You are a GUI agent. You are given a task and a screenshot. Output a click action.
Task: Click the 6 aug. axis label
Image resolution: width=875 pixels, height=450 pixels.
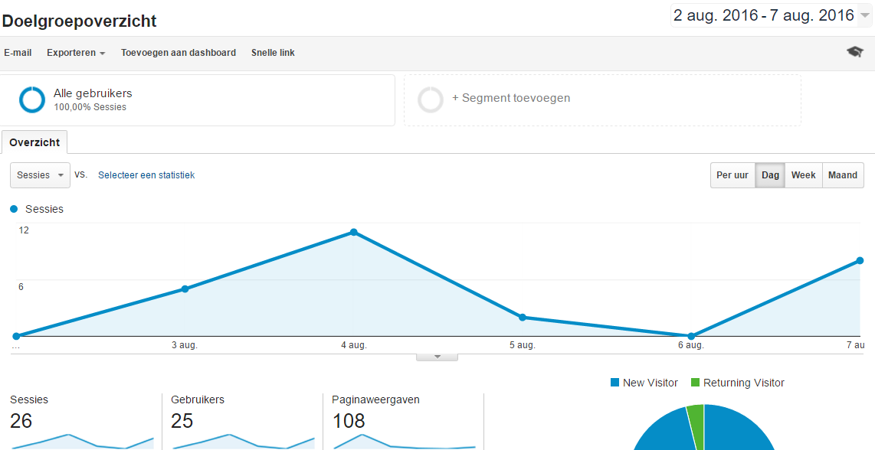click(691, 345)
